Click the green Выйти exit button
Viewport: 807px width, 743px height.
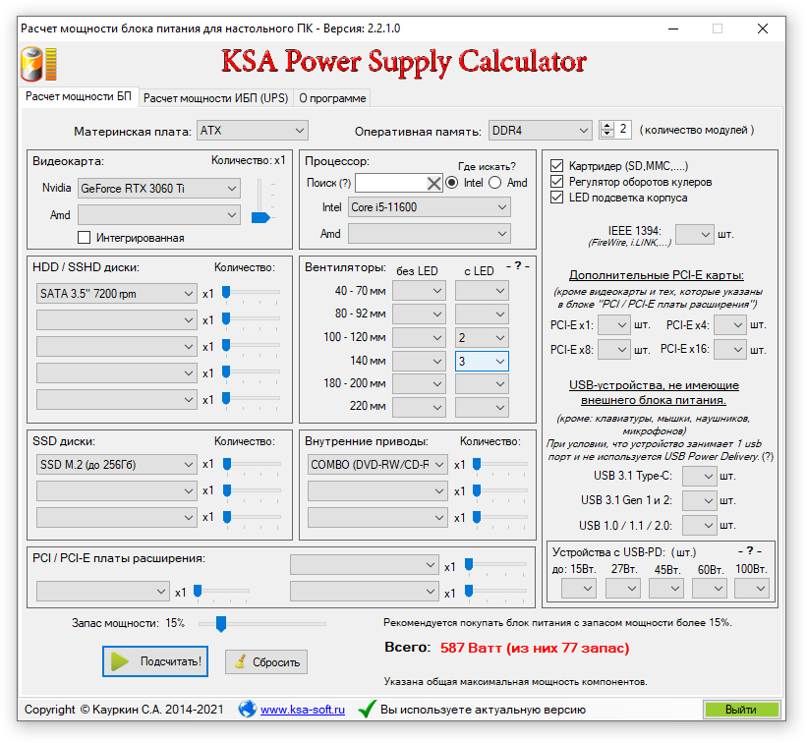(x=741, y=710)
